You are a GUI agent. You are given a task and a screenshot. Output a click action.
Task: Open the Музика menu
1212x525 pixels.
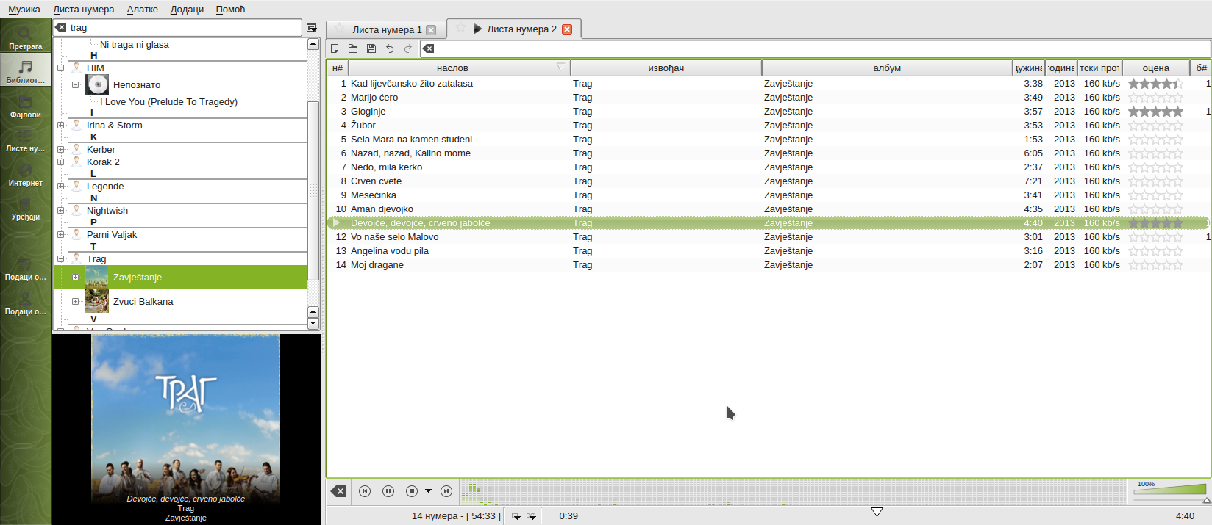24,10
